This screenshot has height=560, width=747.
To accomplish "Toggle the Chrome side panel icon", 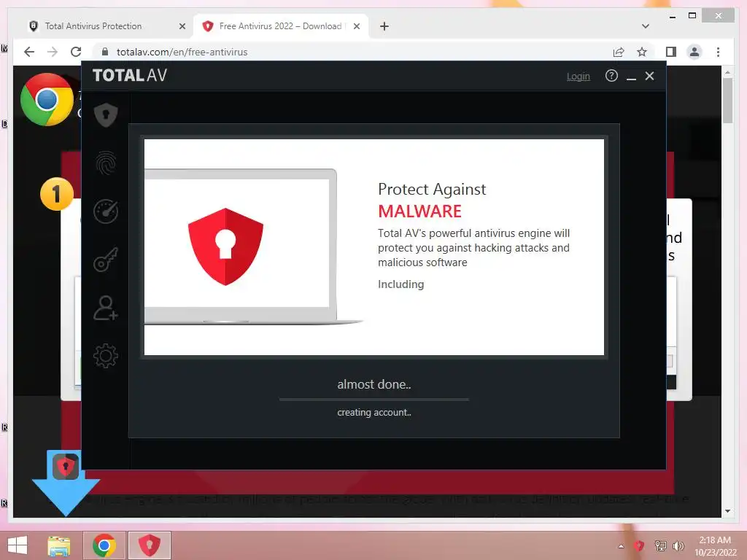I will pyautogui.click(x=671, y=52).
